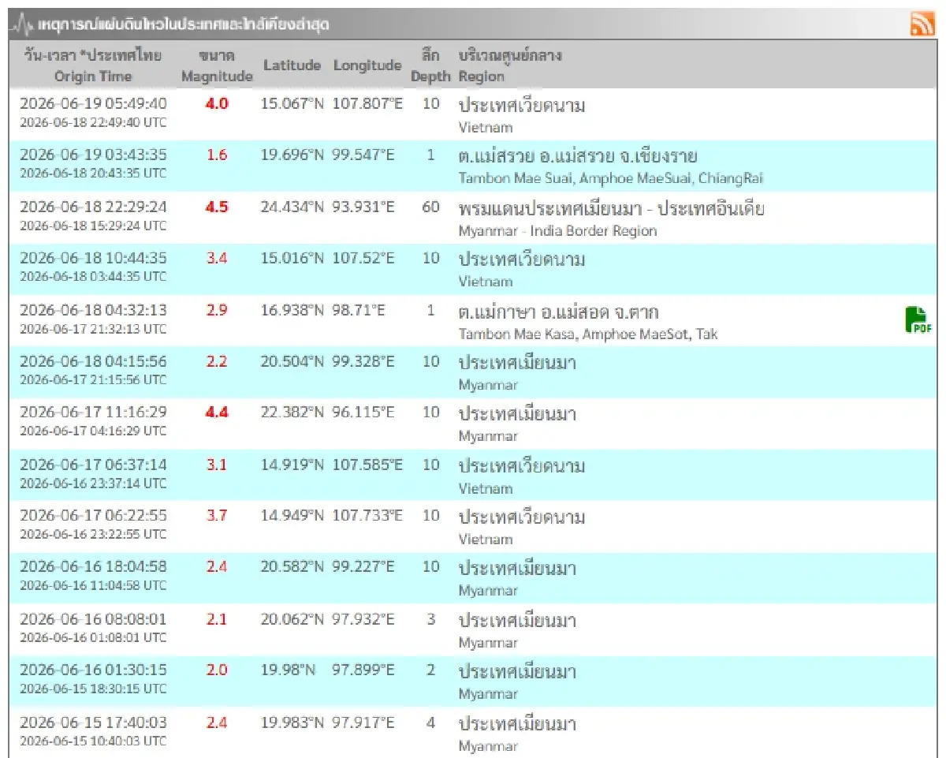
Task: Click the depth value 60
Action: [430, 207]
